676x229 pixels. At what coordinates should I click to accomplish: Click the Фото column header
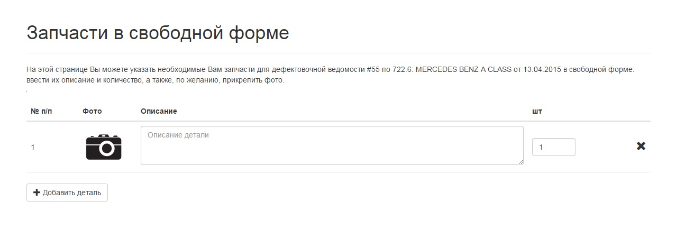pos(92,111)
